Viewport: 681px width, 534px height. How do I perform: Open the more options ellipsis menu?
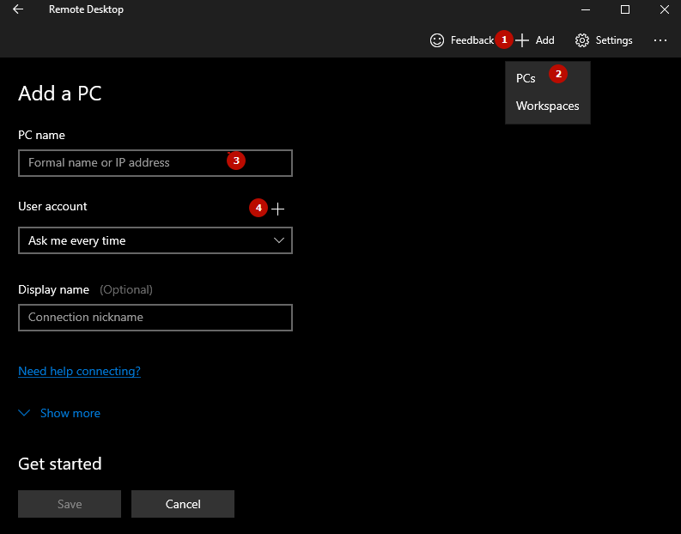pyautogui.click(x=660, y=40)
